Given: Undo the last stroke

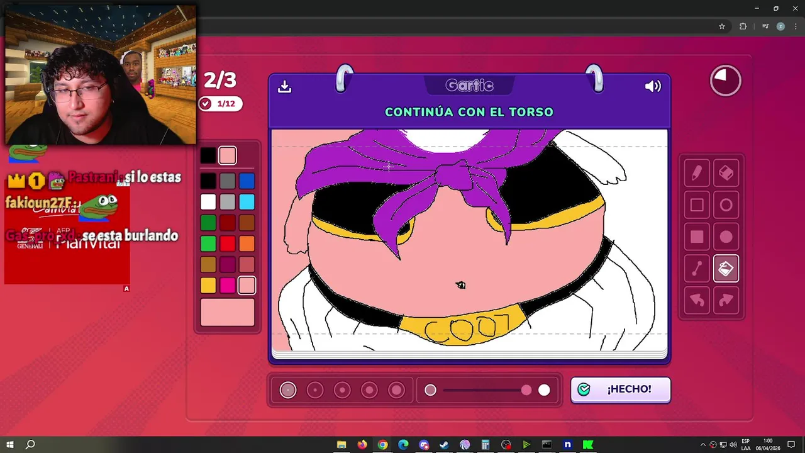Looking at the screenshot, I should [x=697, y=301].
